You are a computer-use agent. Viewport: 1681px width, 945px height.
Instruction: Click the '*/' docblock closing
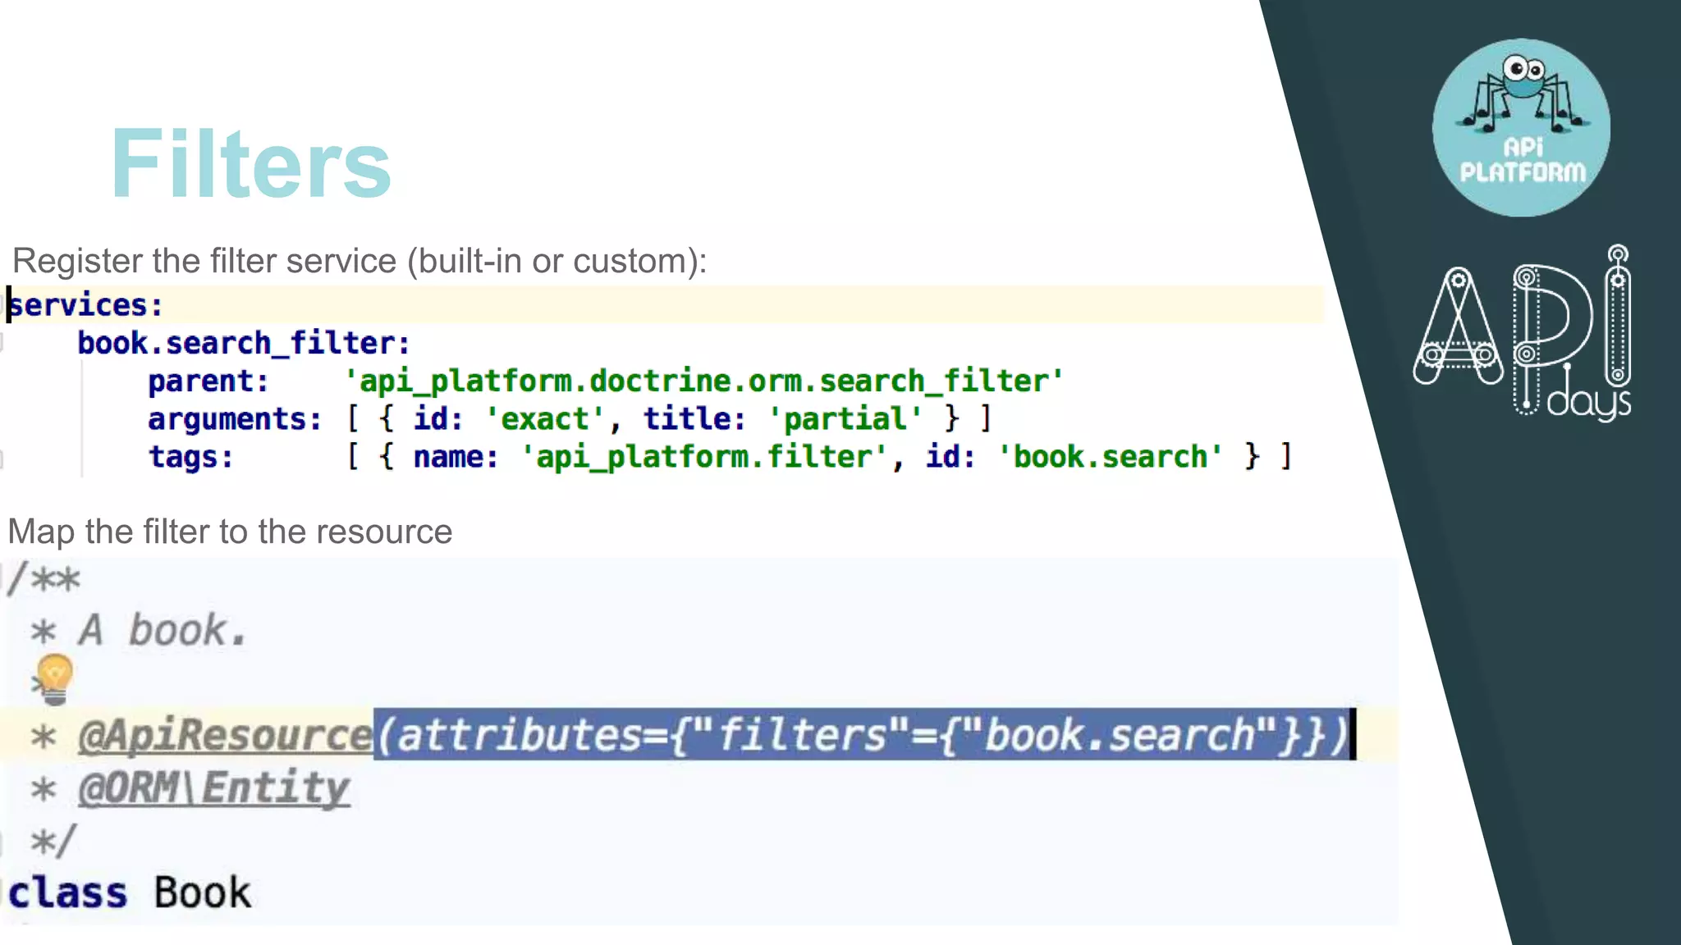53,841
